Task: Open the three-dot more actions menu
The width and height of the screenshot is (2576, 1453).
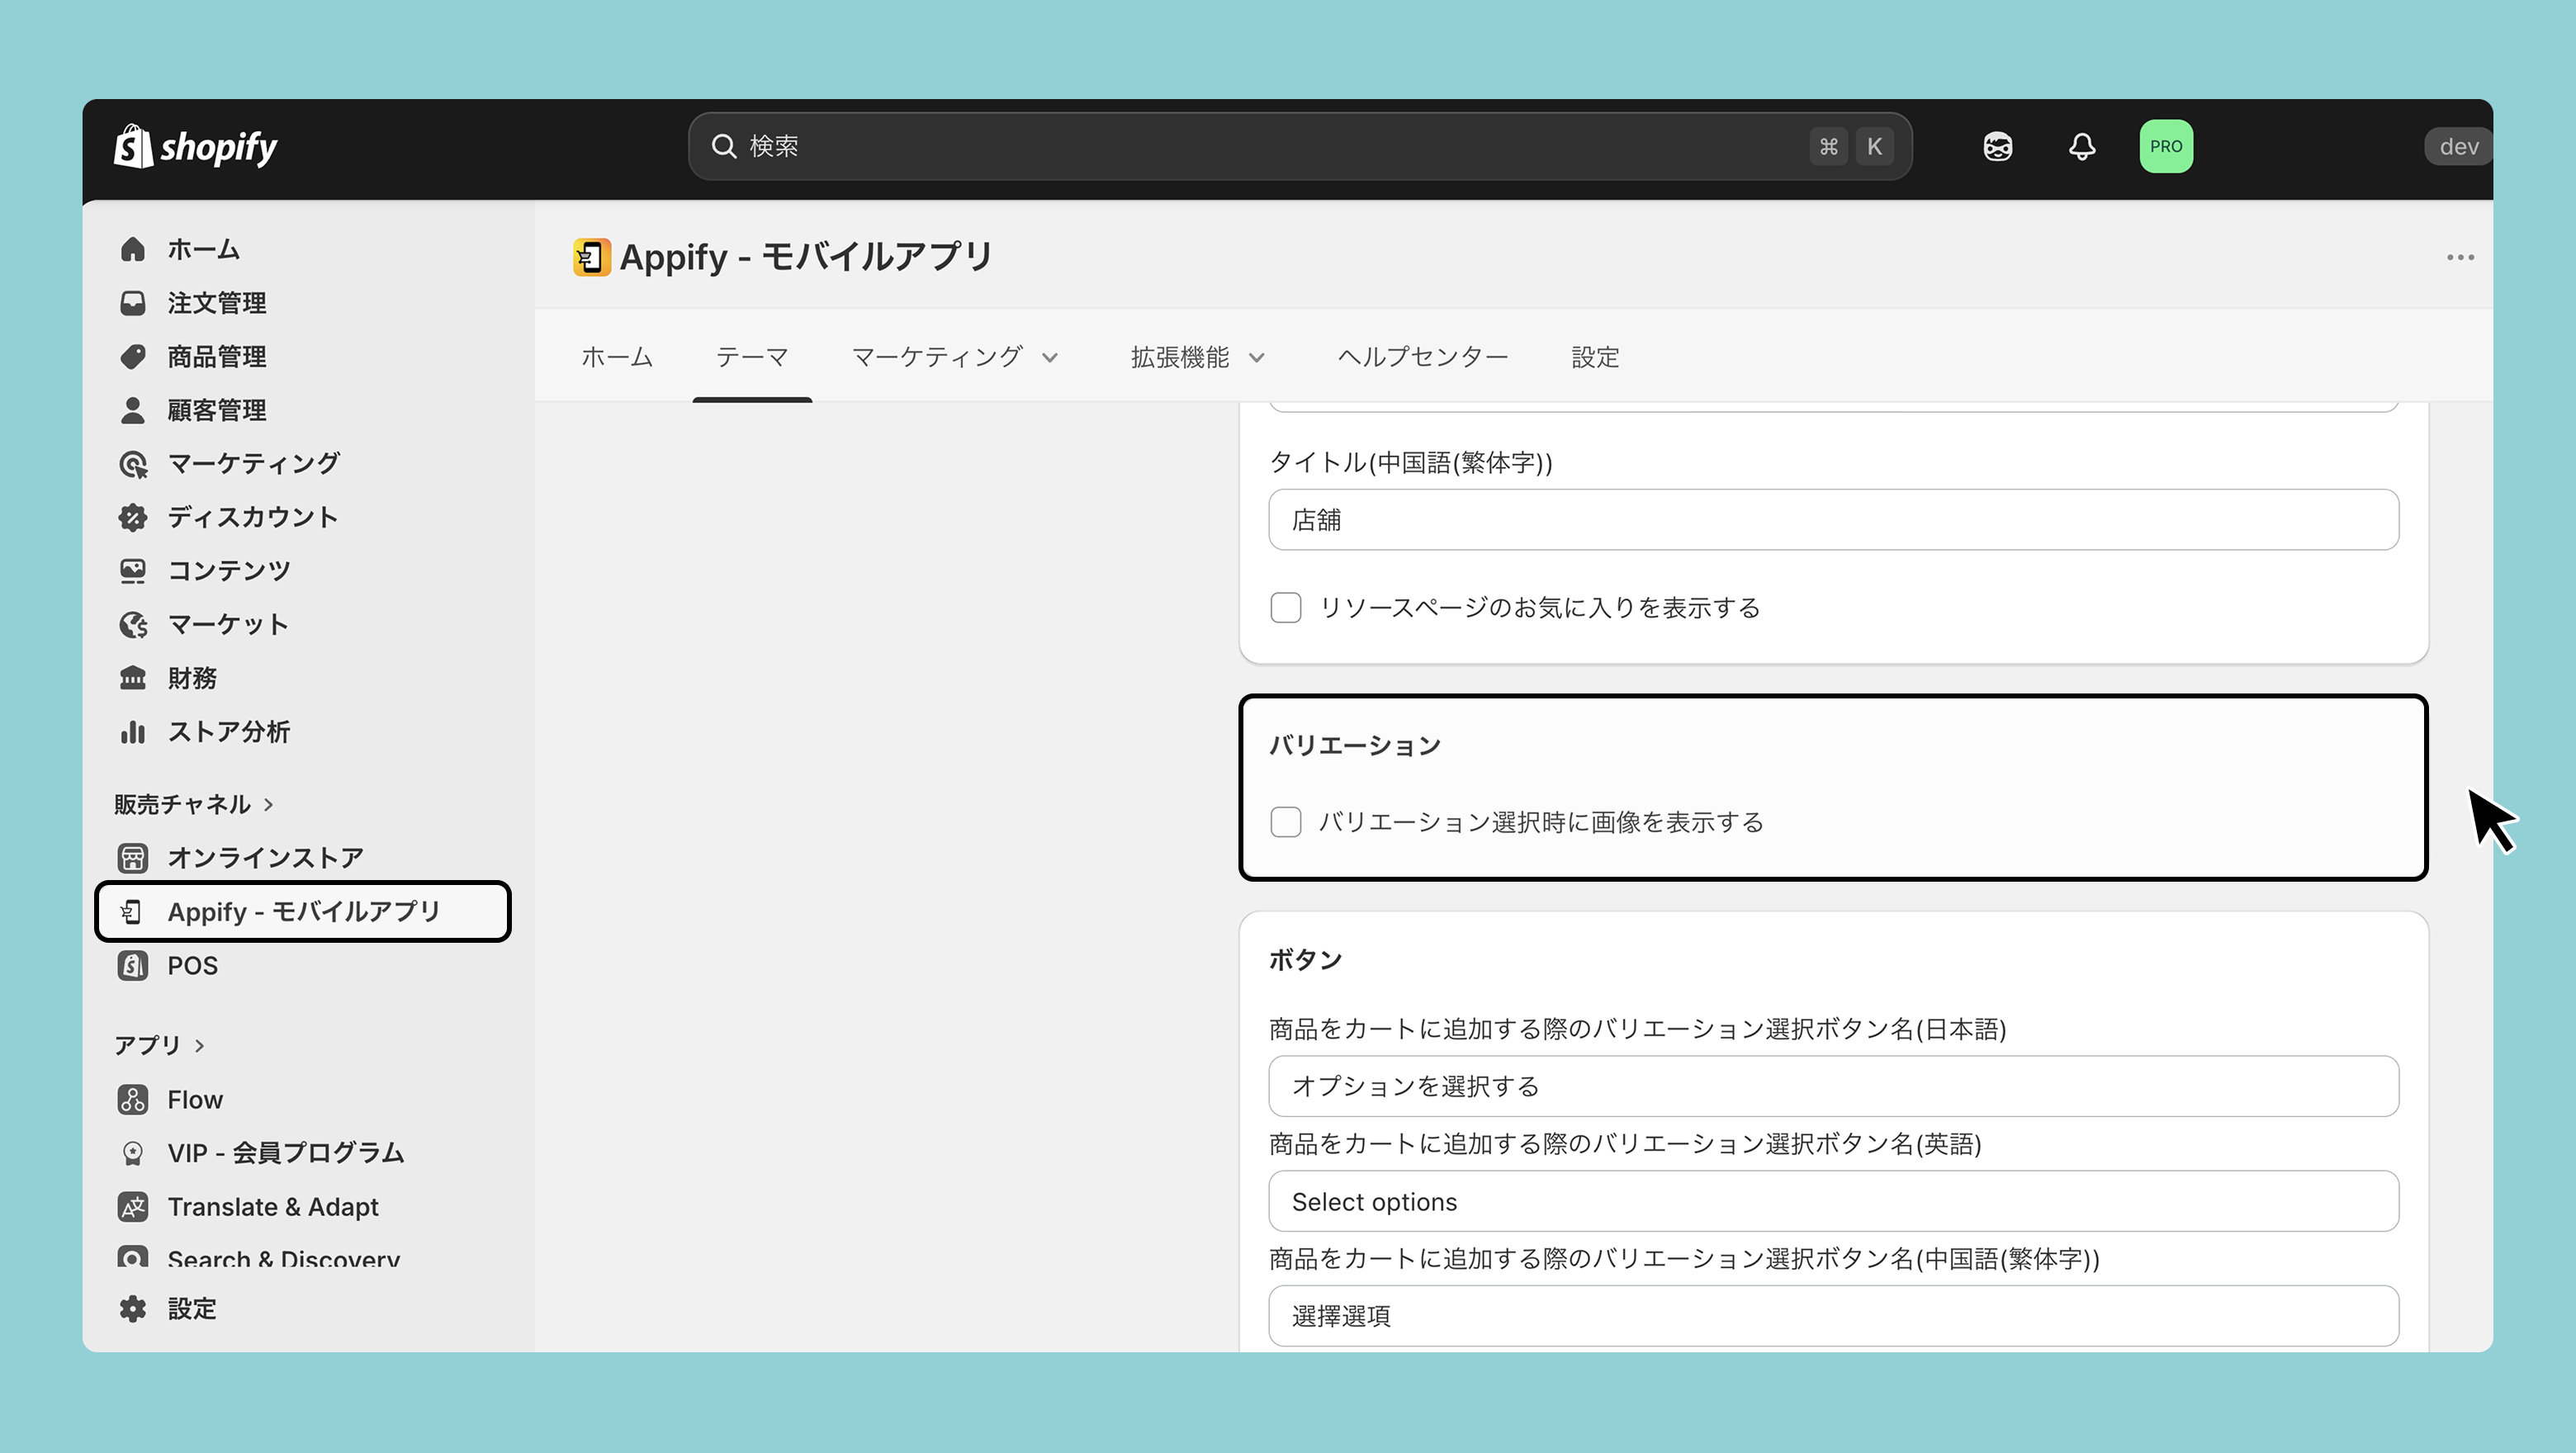Action: tap(2460, 257)
